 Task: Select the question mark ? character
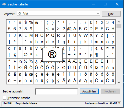click(64, 29)
